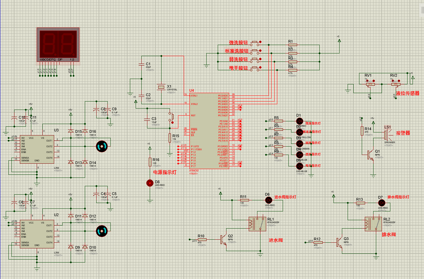Click LED D5 next to resistor R9
424x279 pixels.
(299, 166)
